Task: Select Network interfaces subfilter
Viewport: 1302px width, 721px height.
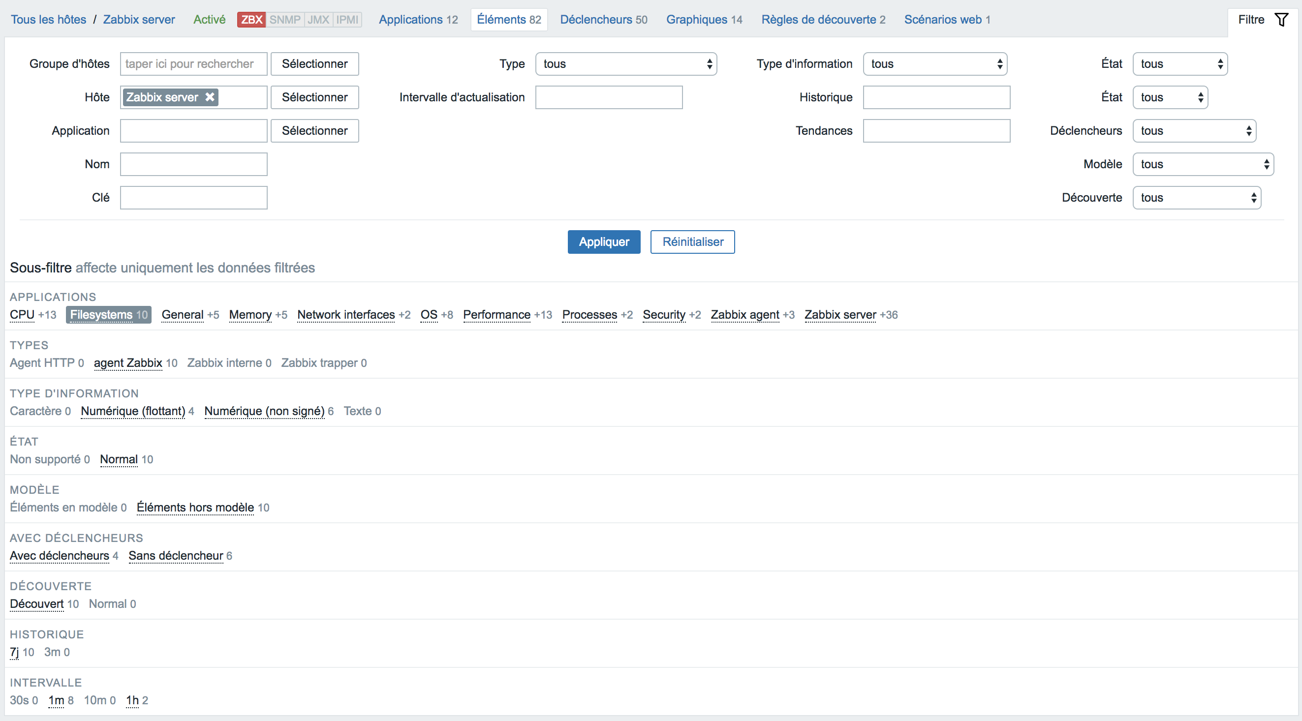Action: 346,315
